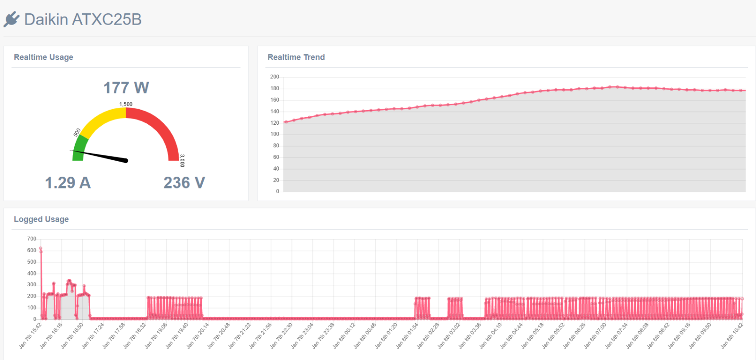The height and width of the screenshot is (360, 756).
Task: Click the plug icon beside Daikin ATXC25B
Action: point(11,19)
